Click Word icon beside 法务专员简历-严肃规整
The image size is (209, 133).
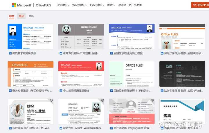(x=61, y=53)
